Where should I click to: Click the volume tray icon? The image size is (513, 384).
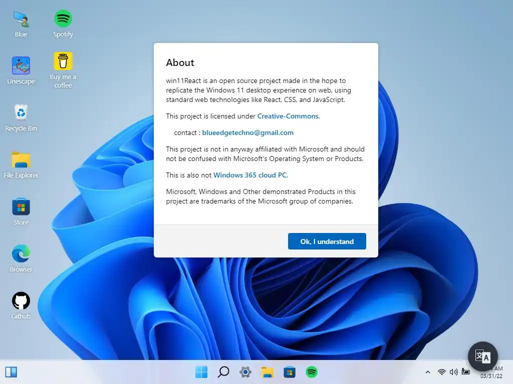pos(454,372)
